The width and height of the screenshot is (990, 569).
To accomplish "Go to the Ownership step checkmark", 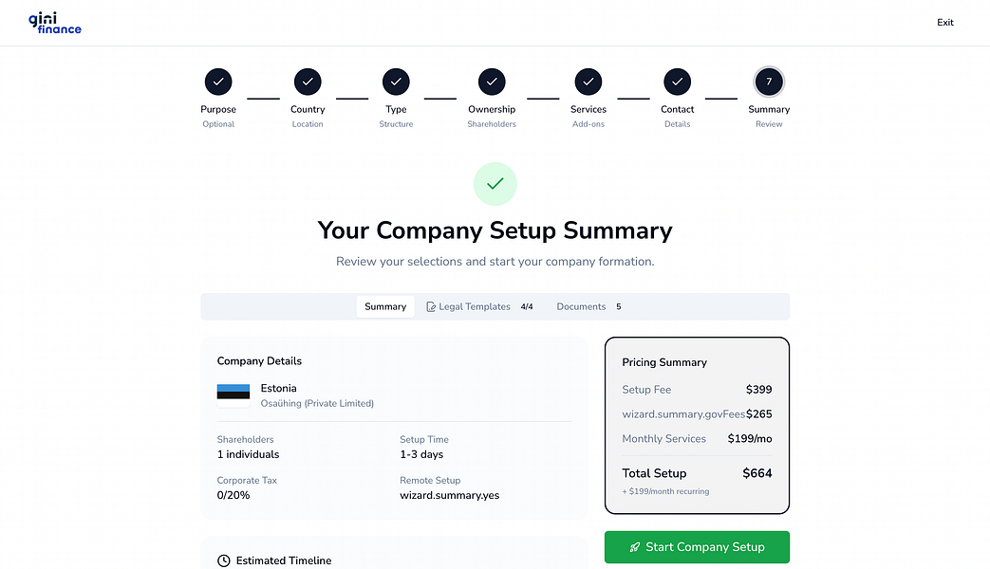I will (x=492, y=83).
